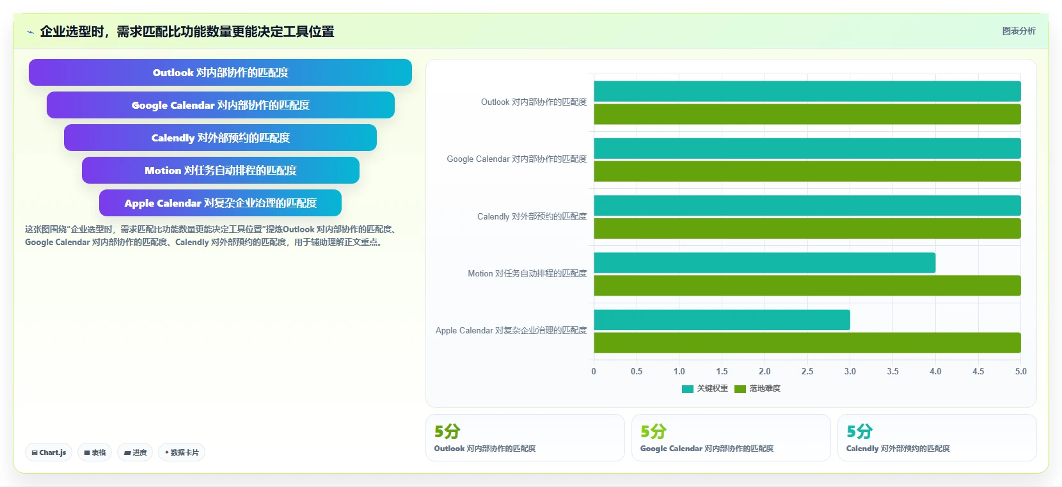Click the 进度 tag chip
1062x487 pixels.
[135, 452]
